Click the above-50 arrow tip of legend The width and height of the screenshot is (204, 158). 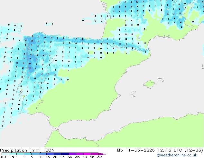pyautogui.click(x=102, y=154)
